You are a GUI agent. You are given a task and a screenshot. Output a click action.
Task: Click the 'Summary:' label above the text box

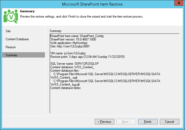[56, 31]
